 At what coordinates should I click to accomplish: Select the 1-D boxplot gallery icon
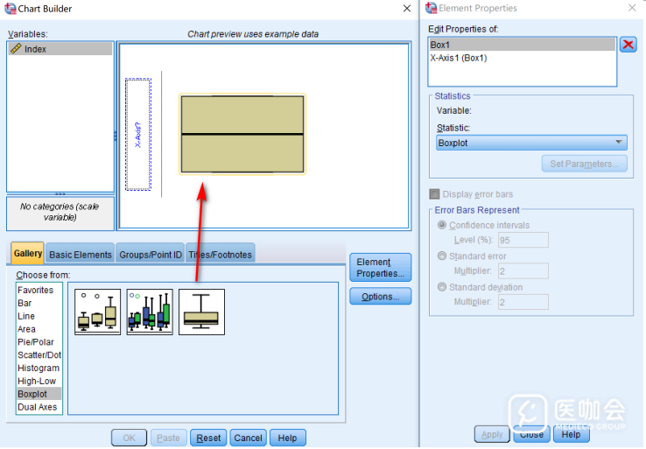pos(201,312)
